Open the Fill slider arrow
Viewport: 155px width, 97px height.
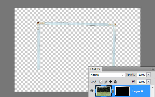[x=149, y=82]
